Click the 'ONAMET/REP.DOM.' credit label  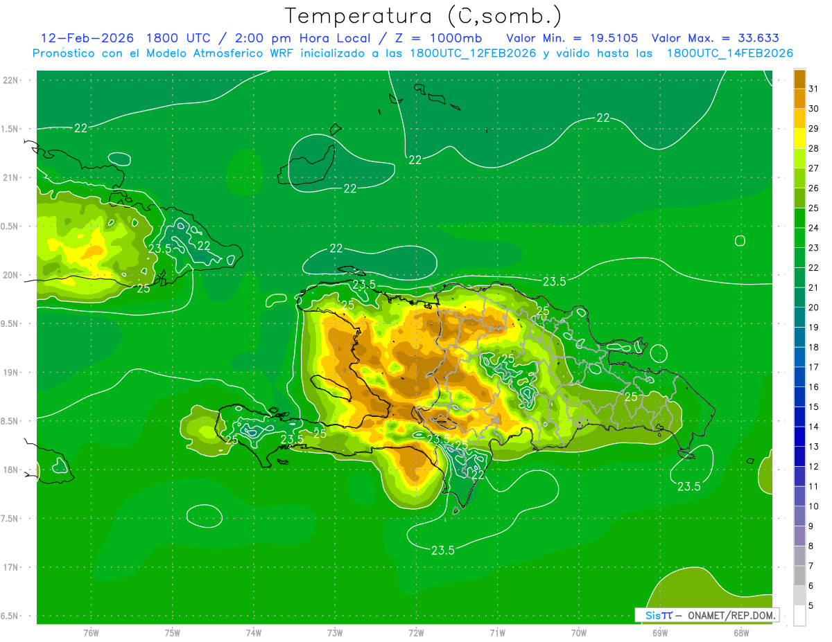click(731, 615)
